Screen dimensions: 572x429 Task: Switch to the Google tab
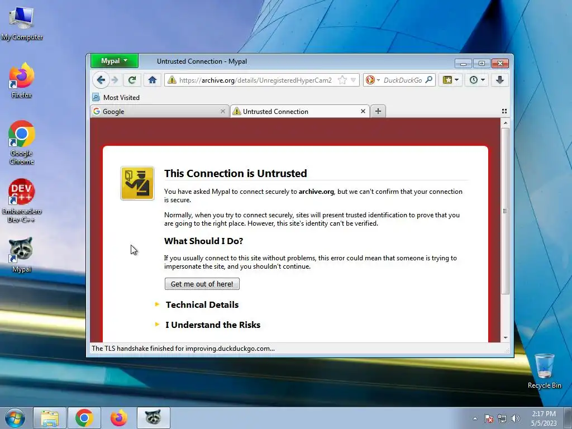159,111
